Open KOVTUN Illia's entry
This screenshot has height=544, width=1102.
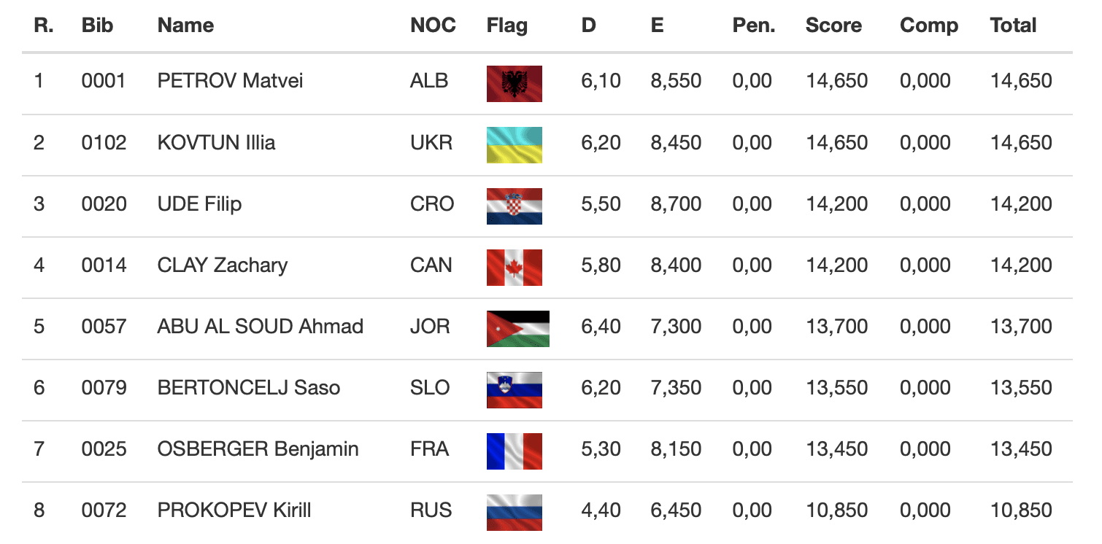coord(216,142)
